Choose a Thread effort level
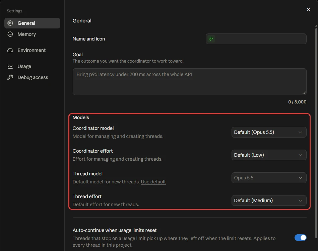 point(269,200)
